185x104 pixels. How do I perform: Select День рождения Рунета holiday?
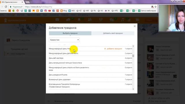coord(90,75)
